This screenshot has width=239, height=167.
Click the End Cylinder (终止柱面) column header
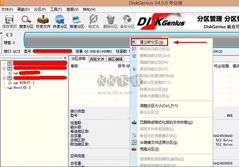[221, 66]
